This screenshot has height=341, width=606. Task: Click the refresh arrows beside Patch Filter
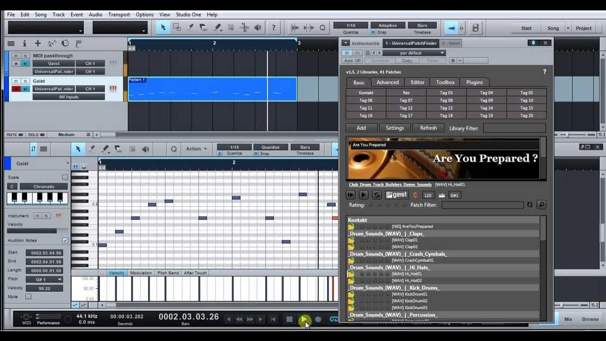[x=530, y=205]
